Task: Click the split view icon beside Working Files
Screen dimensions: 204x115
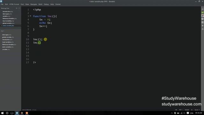Action: [19, 8]
